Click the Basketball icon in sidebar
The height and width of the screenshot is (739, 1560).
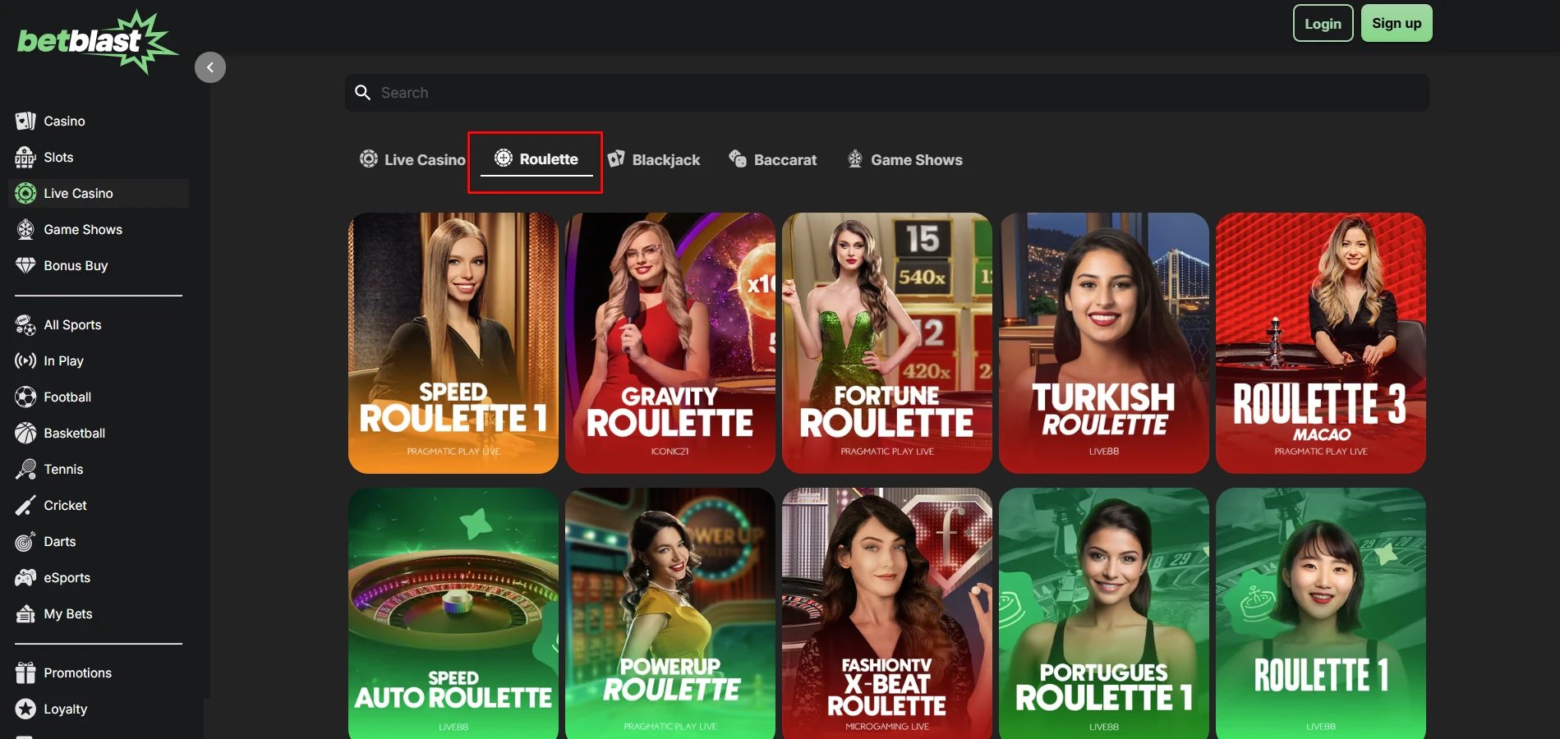point(25,433)
